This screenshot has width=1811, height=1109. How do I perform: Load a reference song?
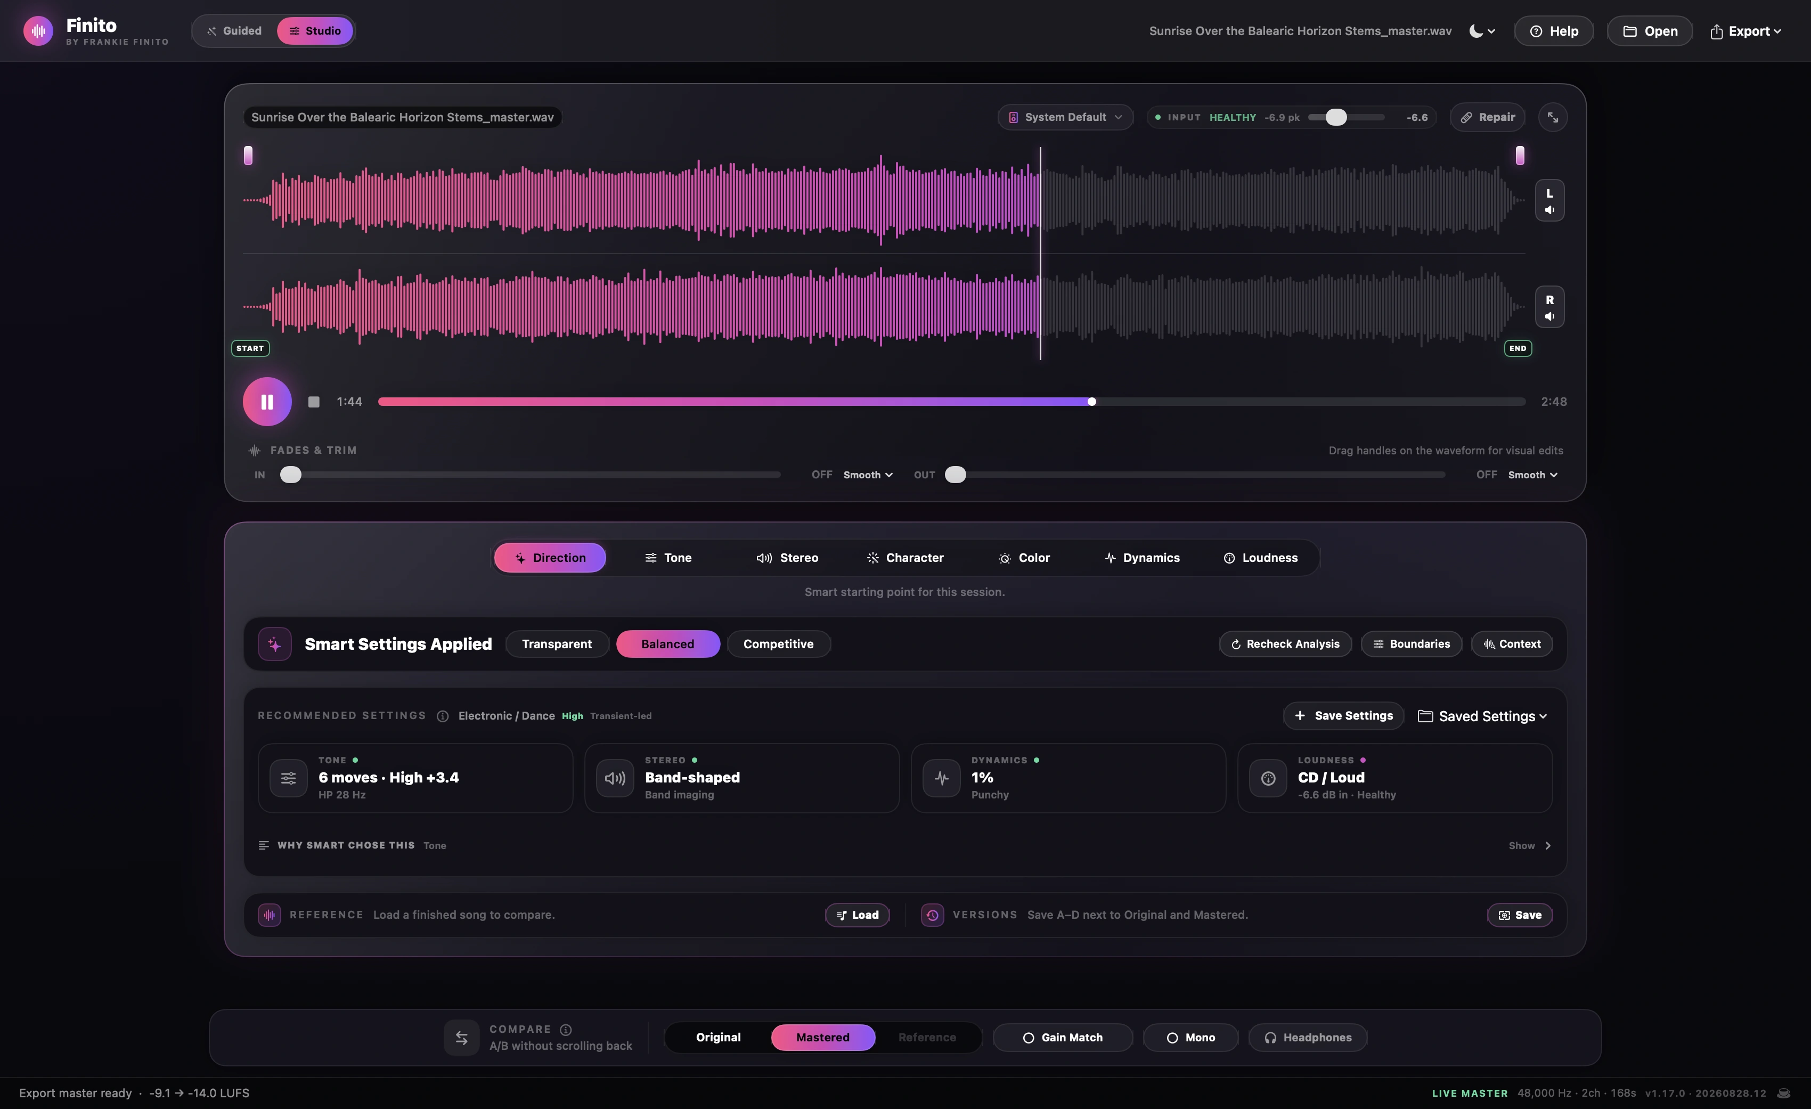pos(858,915)
